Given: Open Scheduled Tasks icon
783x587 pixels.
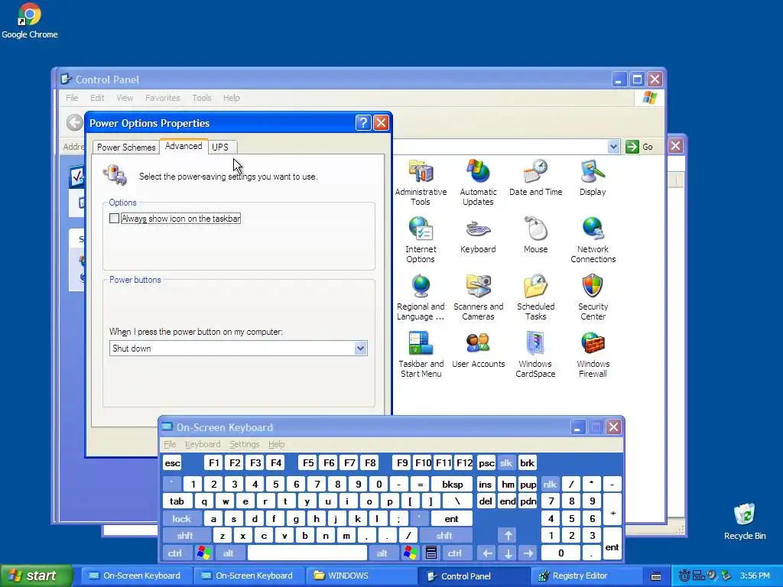Looking at the screenshot, I should pos(535,297).
